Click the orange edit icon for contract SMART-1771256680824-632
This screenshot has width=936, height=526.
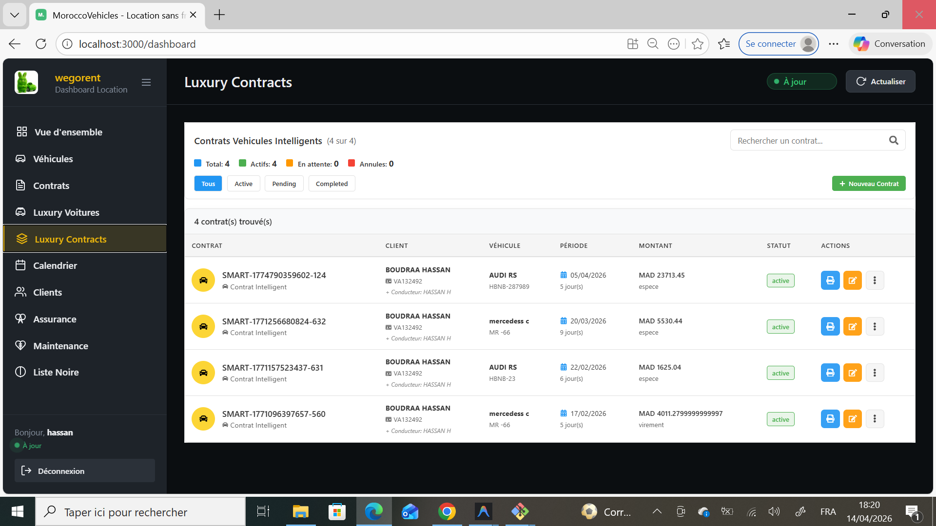click(852, 327)
